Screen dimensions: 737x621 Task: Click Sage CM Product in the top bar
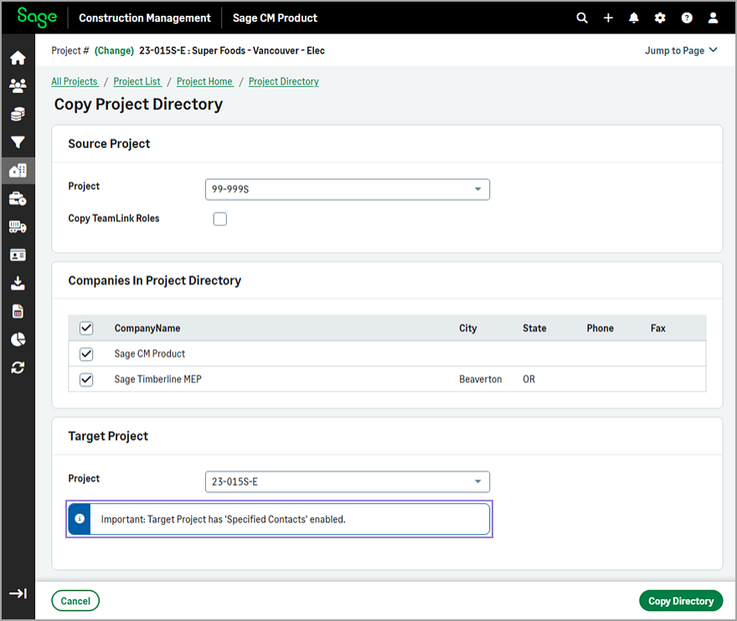click(275, 18)
